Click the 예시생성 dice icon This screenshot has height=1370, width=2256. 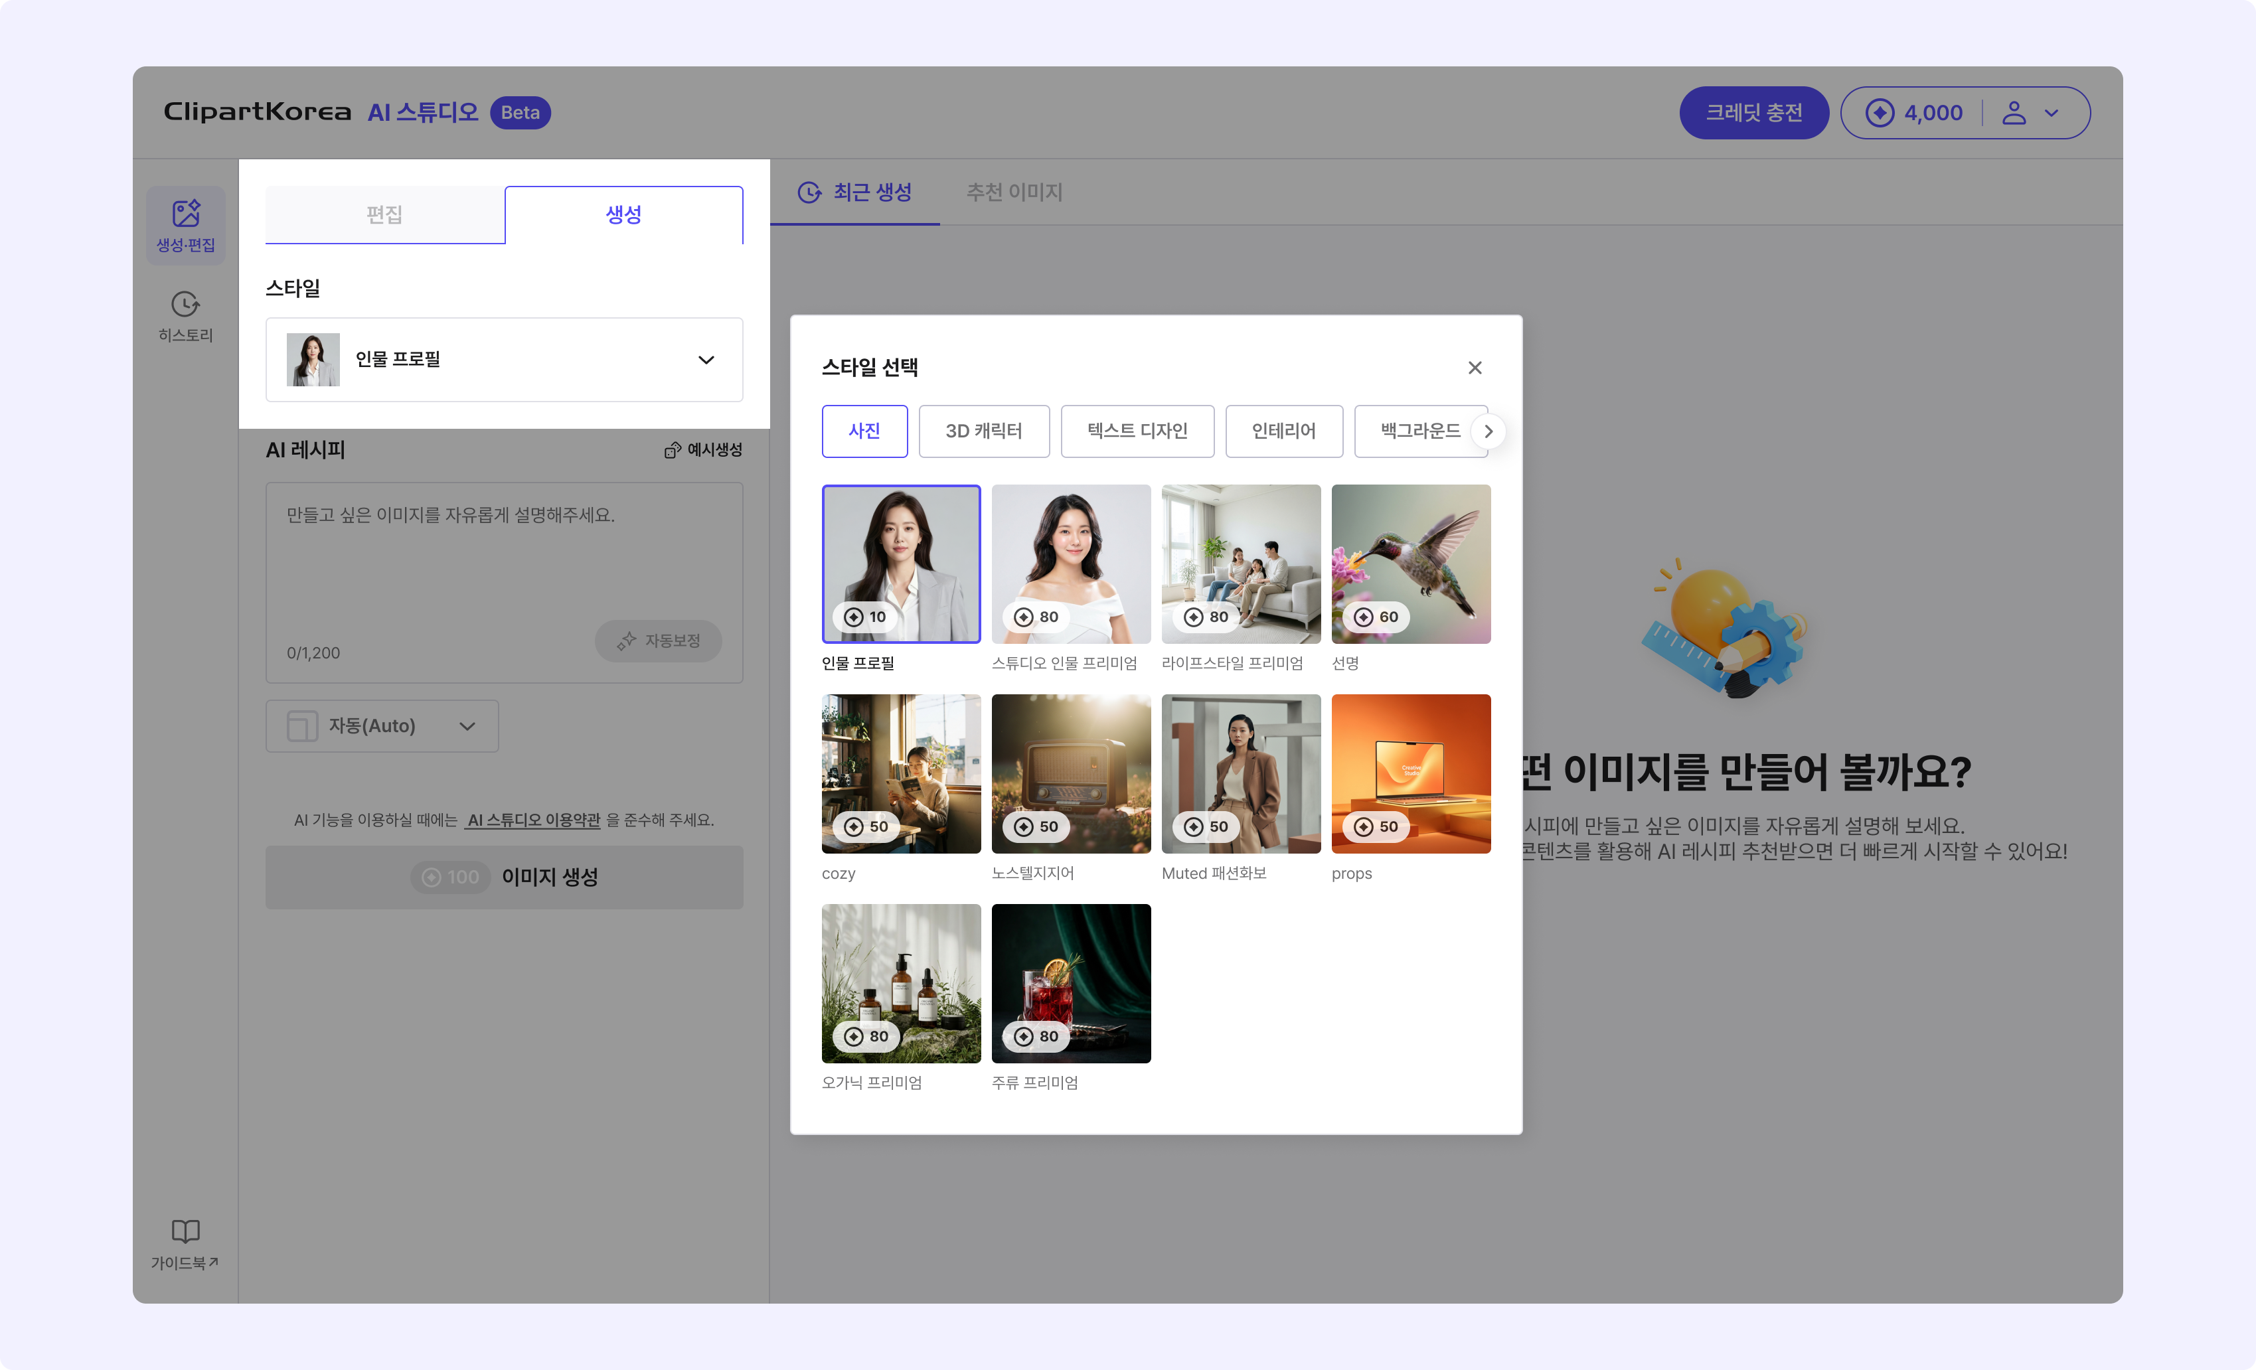click(x=672, y=449)
